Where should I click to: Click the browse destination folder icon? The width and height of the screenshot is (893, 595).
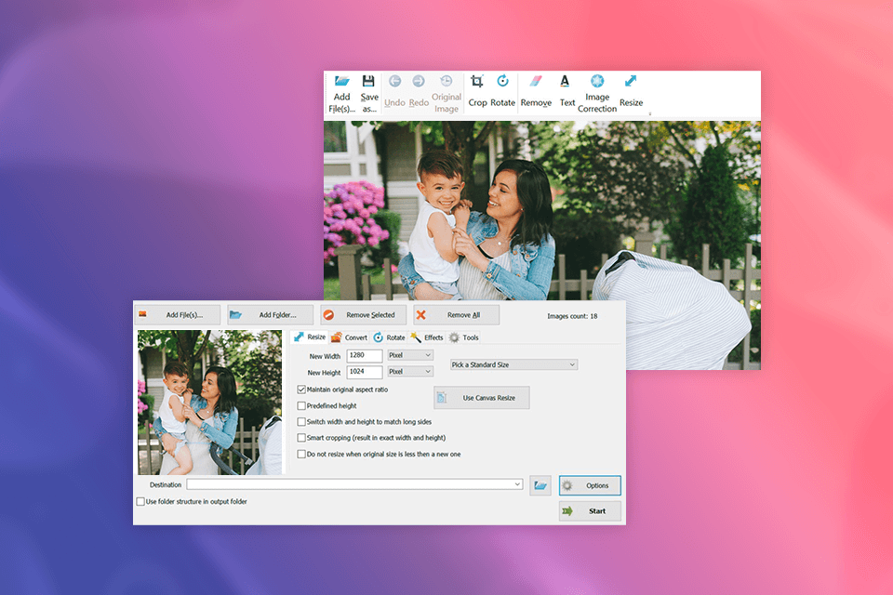click(x=540, y=485)
